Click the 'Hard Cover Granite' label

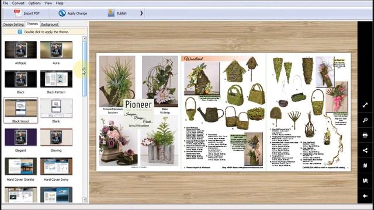coord(20,180)
